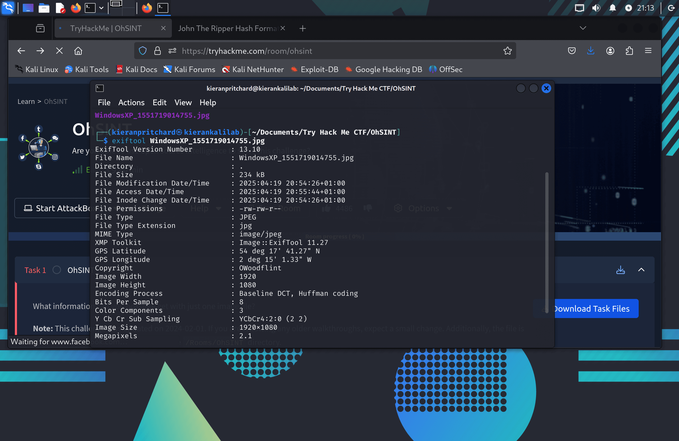Open terminal Edit menu
679x441 pixels.
(x=159, y=102)
